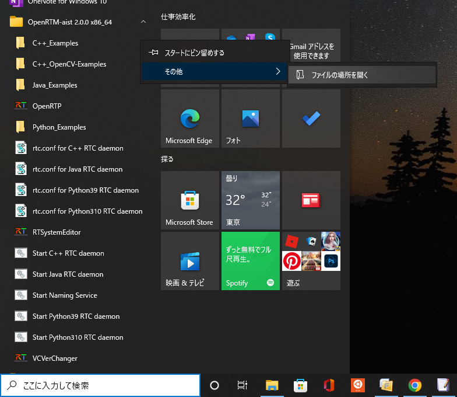
Task: Open the red news tile
Action: pyautogui.click(x=311, y=200)
